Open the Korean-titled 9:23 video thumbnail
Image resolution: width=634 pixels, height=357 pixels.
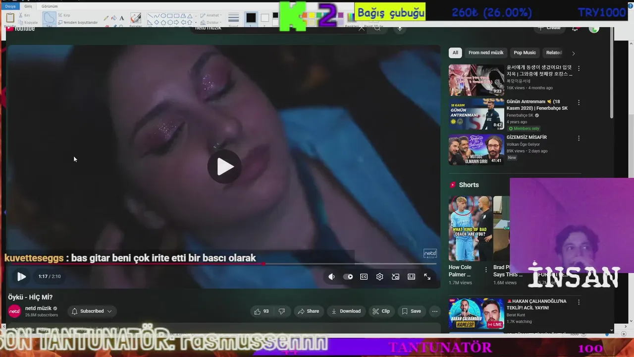click(x=476, y=80)
